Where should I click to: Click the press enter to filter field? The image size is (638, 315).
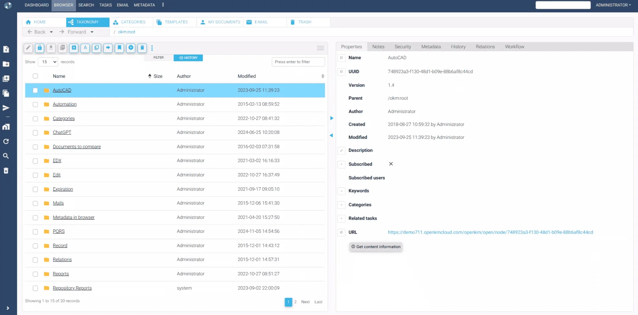pyautogui.click(x=298, y=62)
